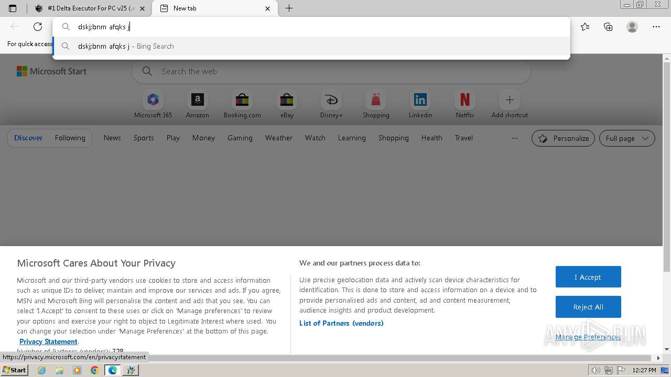The height and width of the screenshot is (377, 671).
Task: Click the horizontal scrollbar right arrow
Action: 658,358
